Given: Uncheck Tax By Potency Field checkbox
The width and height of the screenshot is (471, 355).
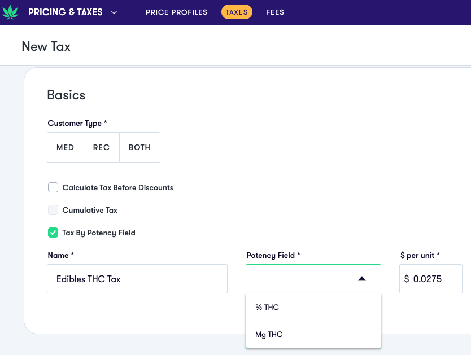Looking at the screenshot, I should tap(53, 233).
